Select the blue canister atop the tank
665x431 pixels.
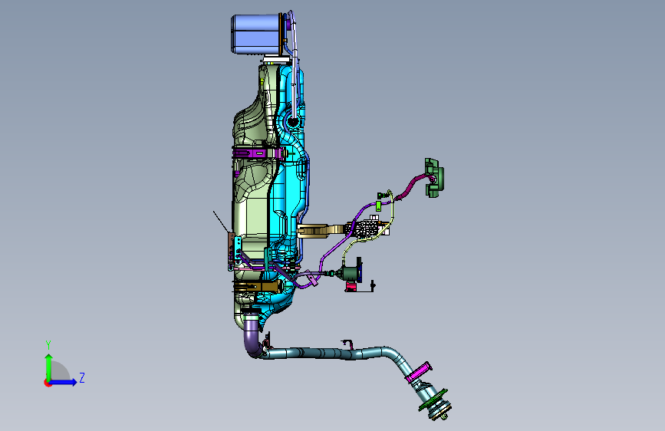pos(255,34)
